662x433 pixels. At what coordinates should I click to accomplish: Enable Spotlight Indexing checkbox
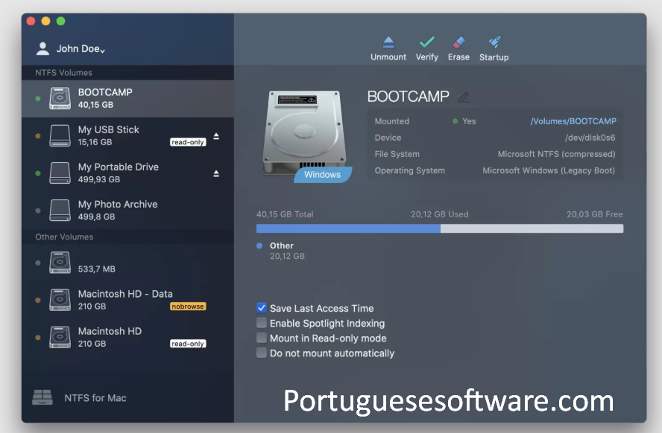point(262,323)
